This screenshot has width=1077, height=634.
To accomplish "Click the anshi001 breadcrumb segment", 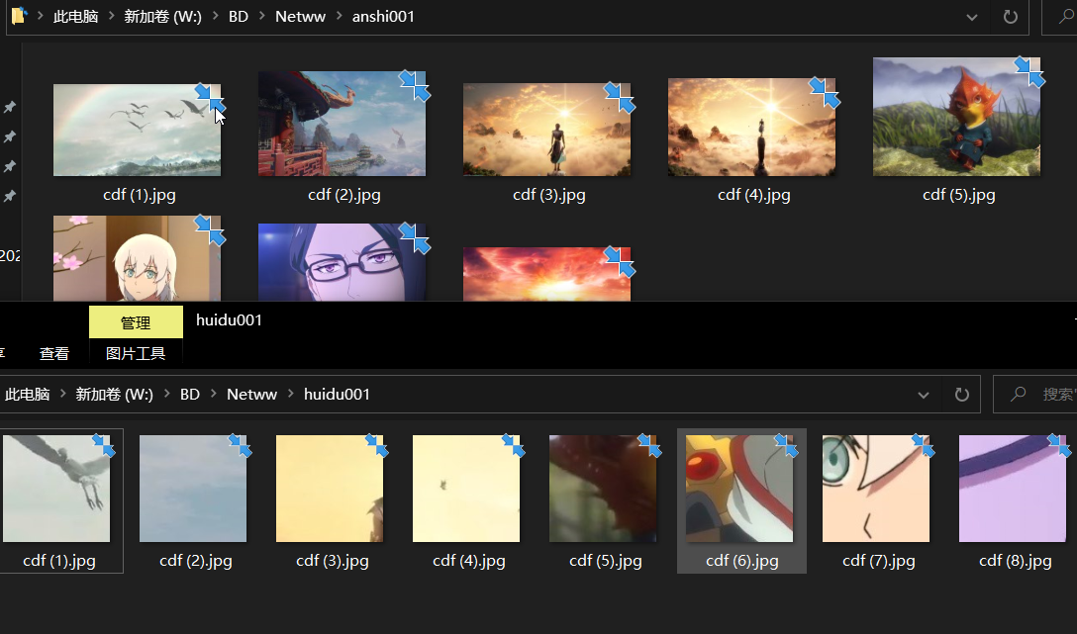I will coord(383,17).
